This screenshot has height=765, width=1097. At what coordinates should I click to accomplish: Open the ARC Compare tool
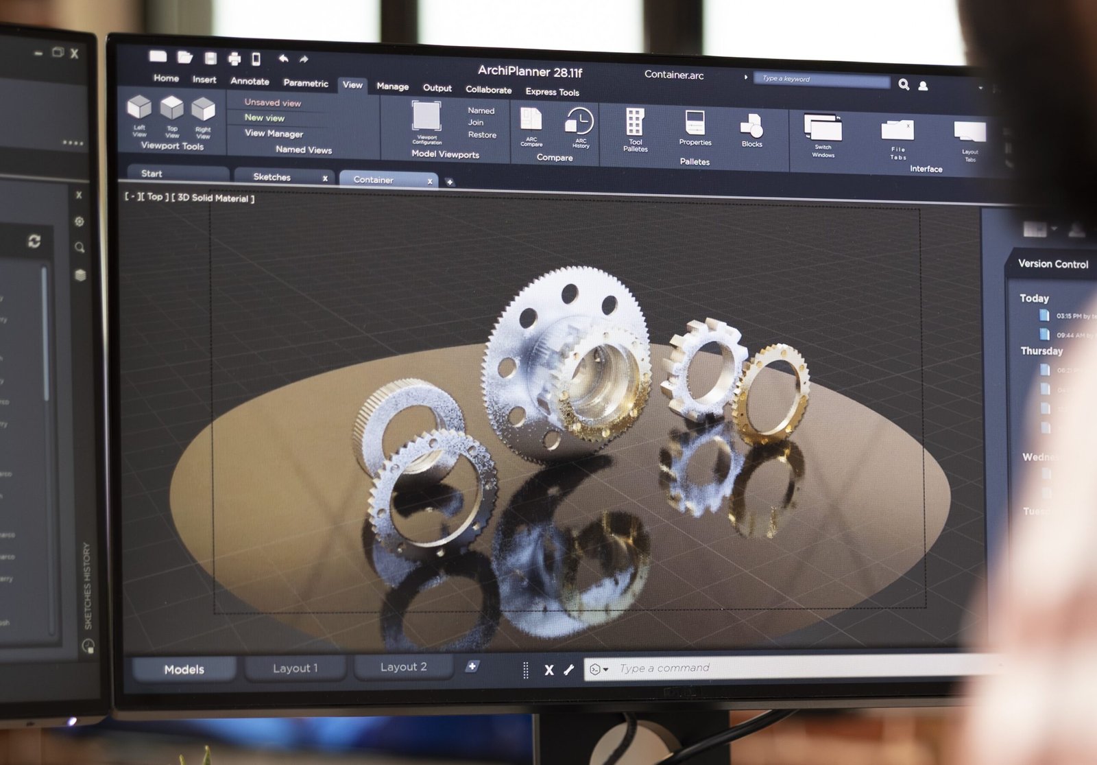531,120
